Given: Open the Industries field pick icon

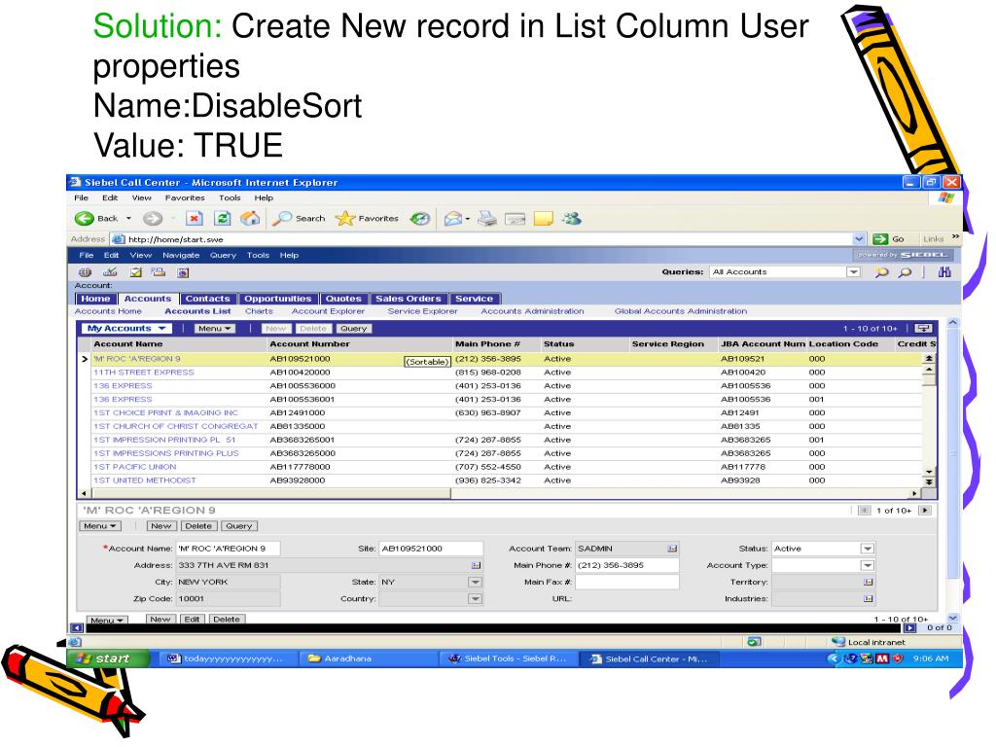Looking at the screenshot, I should click(x=869, y=598).
